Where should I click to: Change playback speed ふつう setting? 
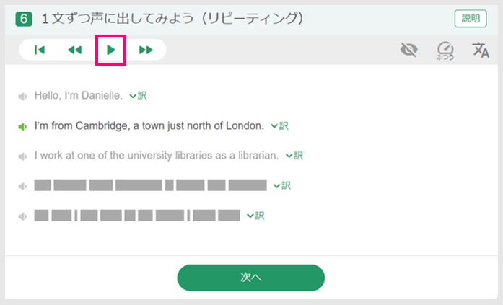point(445,50)
